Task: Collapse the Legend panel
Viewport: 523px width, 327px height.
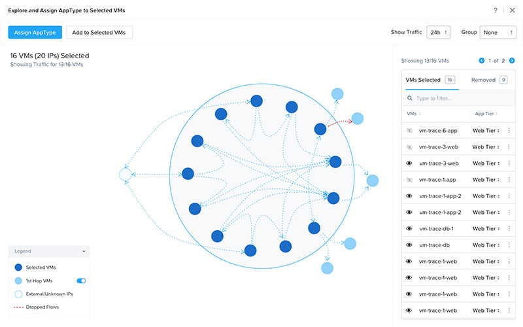Action: click(84, 250)
